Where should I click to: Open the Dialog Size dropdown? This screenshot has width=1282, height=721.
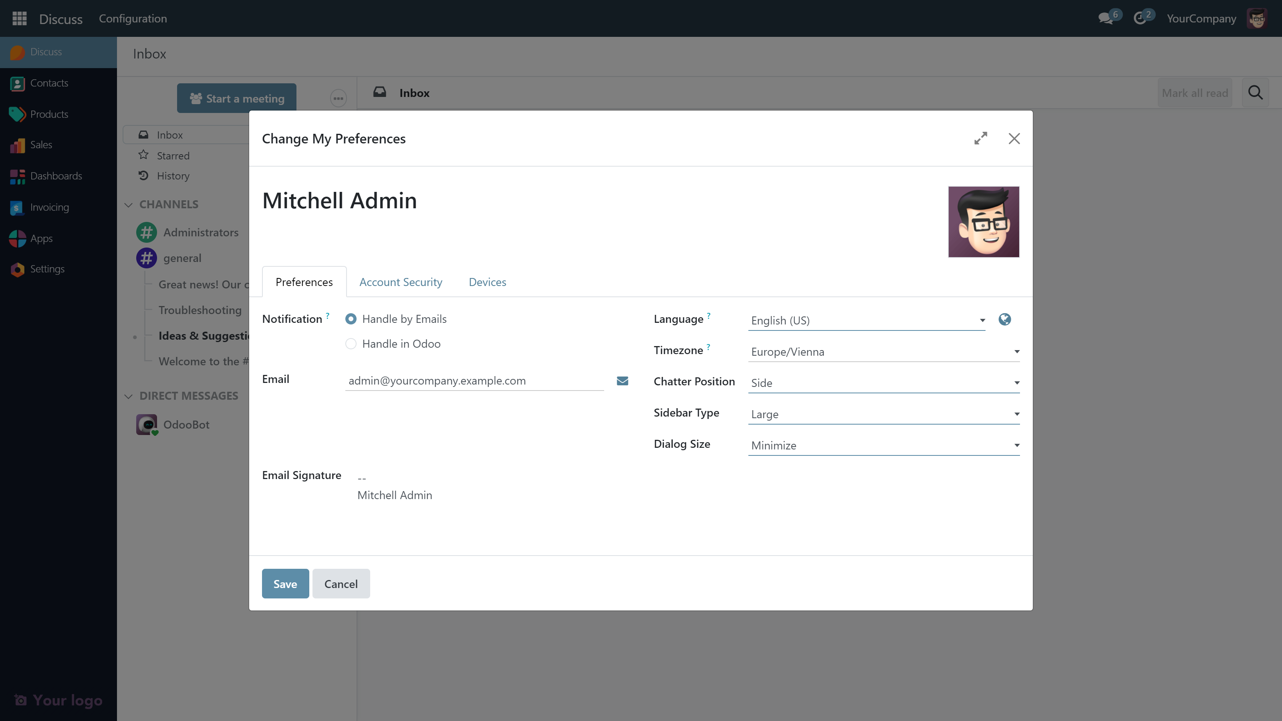(883, 445)
